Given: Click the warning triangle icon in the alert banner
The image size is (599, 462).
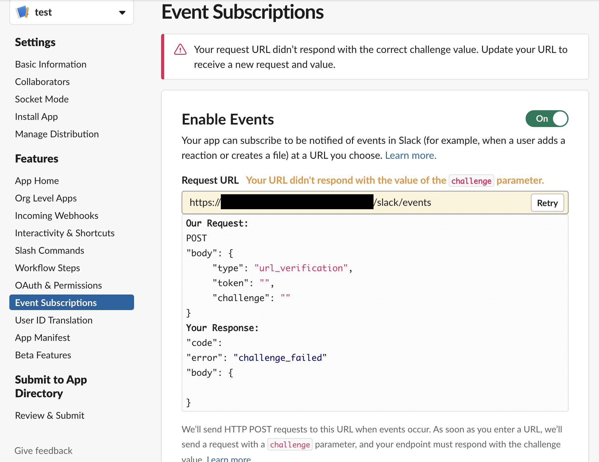Looking at the screenshot, I should (x=180, y=49).
